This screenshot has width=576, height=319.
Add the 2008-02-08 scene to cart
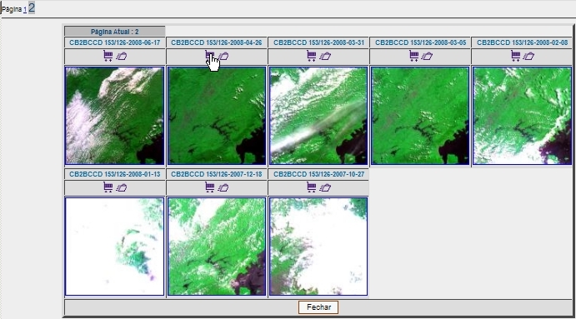pos(516,56)
